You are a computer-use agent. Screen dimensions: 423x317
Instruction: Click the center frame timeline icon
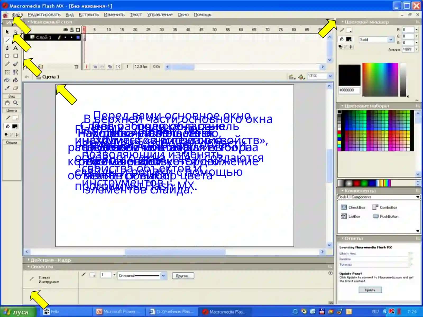tap(86, 67)
